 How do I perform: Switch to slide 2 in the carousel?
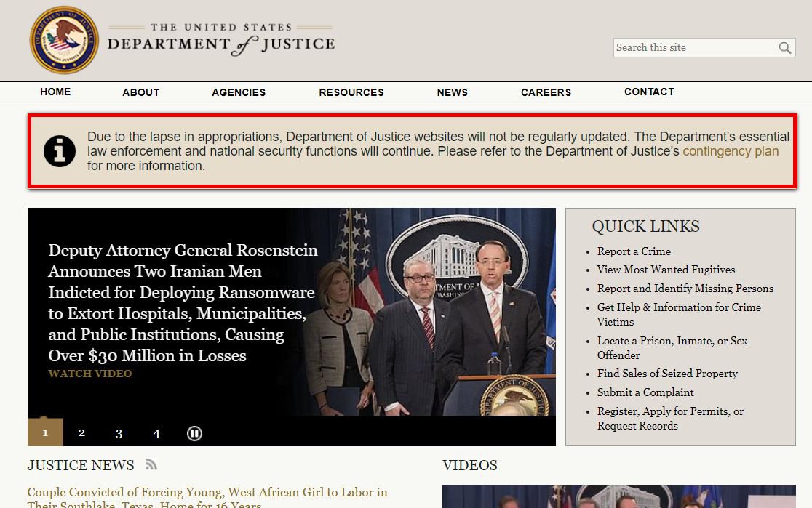point(81,432)
